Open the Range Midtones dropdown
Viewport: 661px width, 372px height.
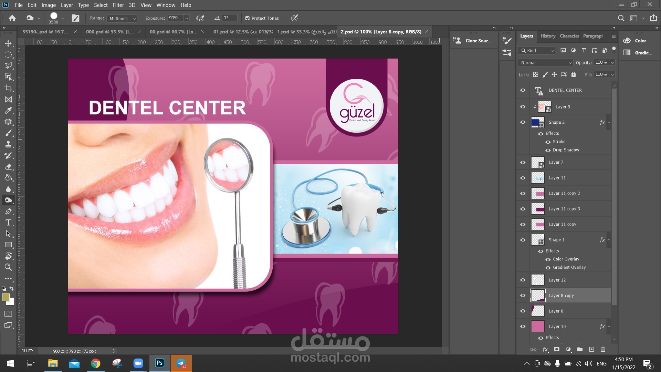pyautogui.click(x=122, y=19)
